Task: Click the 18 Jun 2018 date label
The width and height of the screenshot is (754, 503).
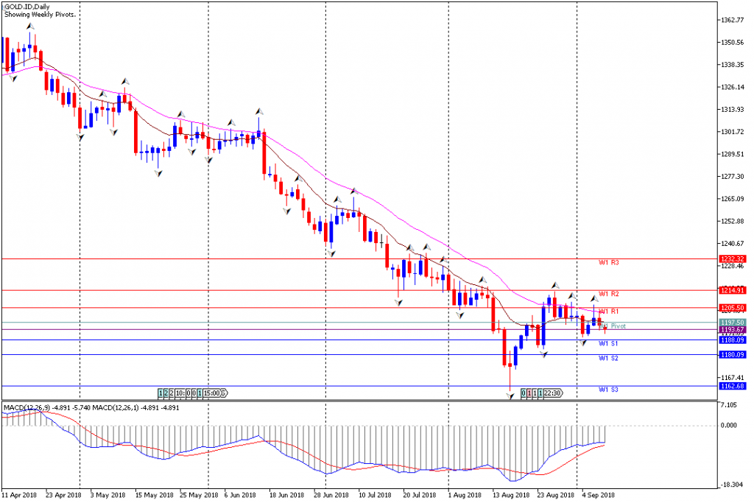Action: pos(287,495)
